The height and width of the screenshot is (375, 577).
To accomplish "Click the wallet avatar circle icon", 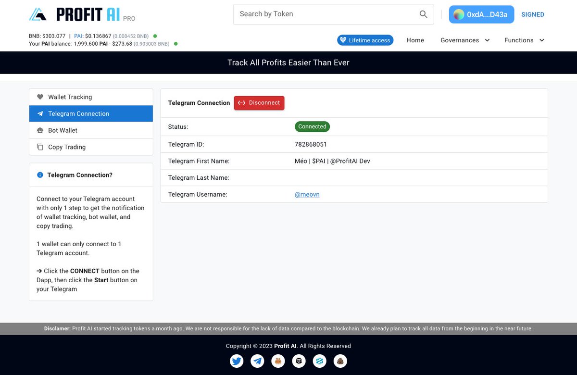I will click(x=459, y=14).
